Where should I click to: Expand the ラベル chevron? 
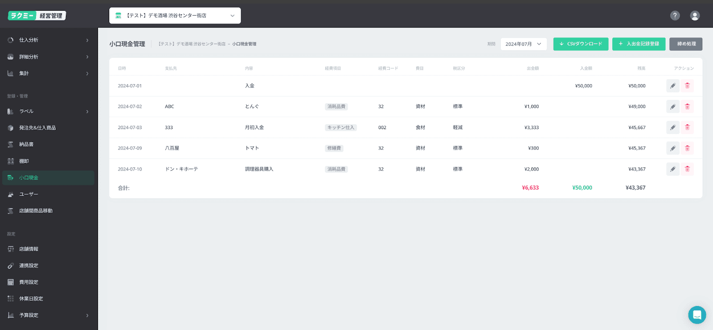coord(87,111)
